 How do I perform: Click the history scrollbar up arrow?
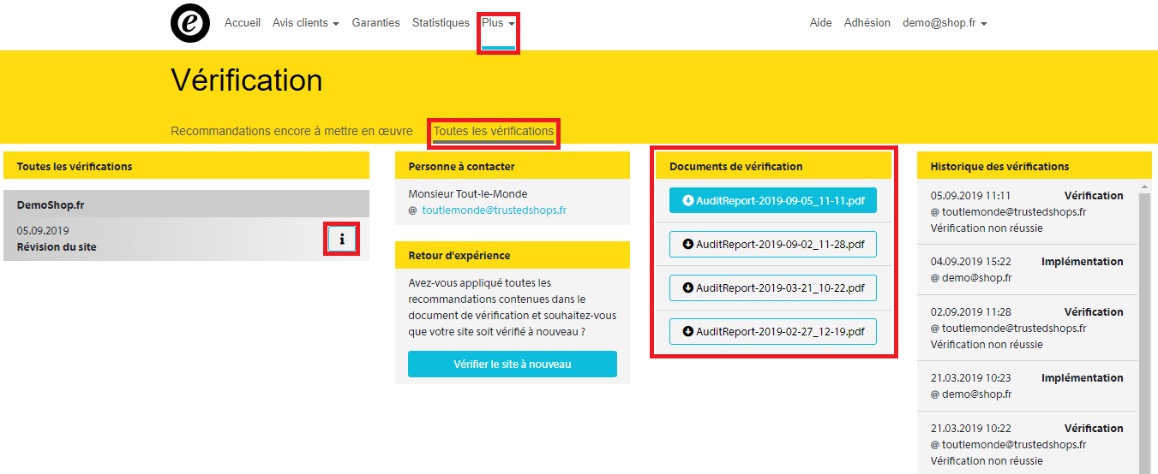pos(1144,186)
